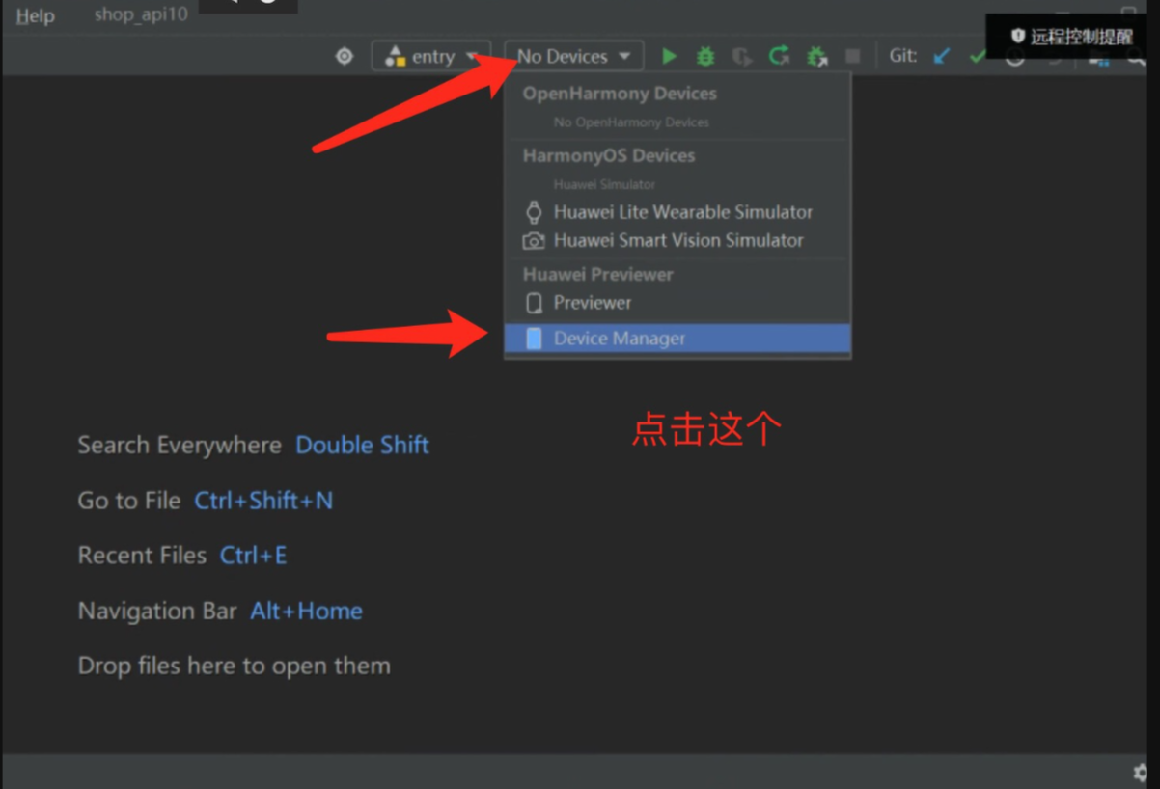Click the Go to File label
Screen dimensions: 1160x789
[x=129, y=501]
